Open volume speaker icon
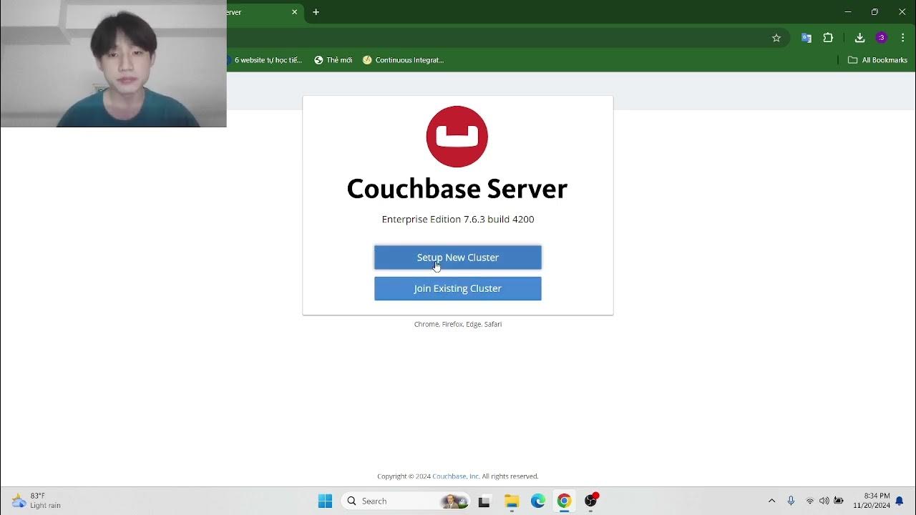This screenshot has height=515, width=916. (824, 501)
